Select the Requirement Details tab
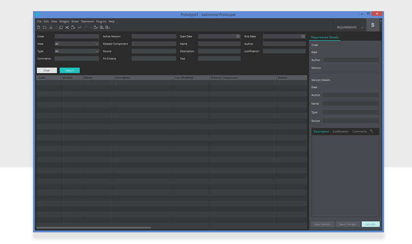The height and width of the screenshot is (244, 412). pos(325,37)
